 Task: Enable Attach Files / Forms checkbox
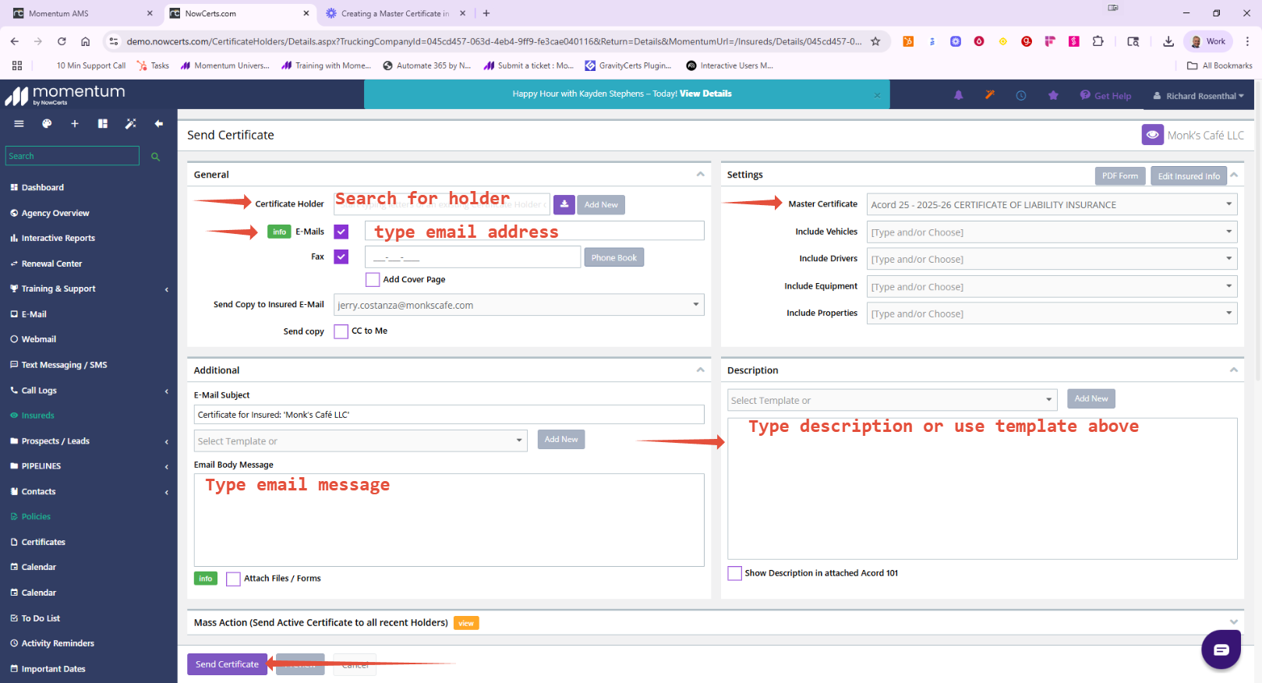tap(233, 579)
